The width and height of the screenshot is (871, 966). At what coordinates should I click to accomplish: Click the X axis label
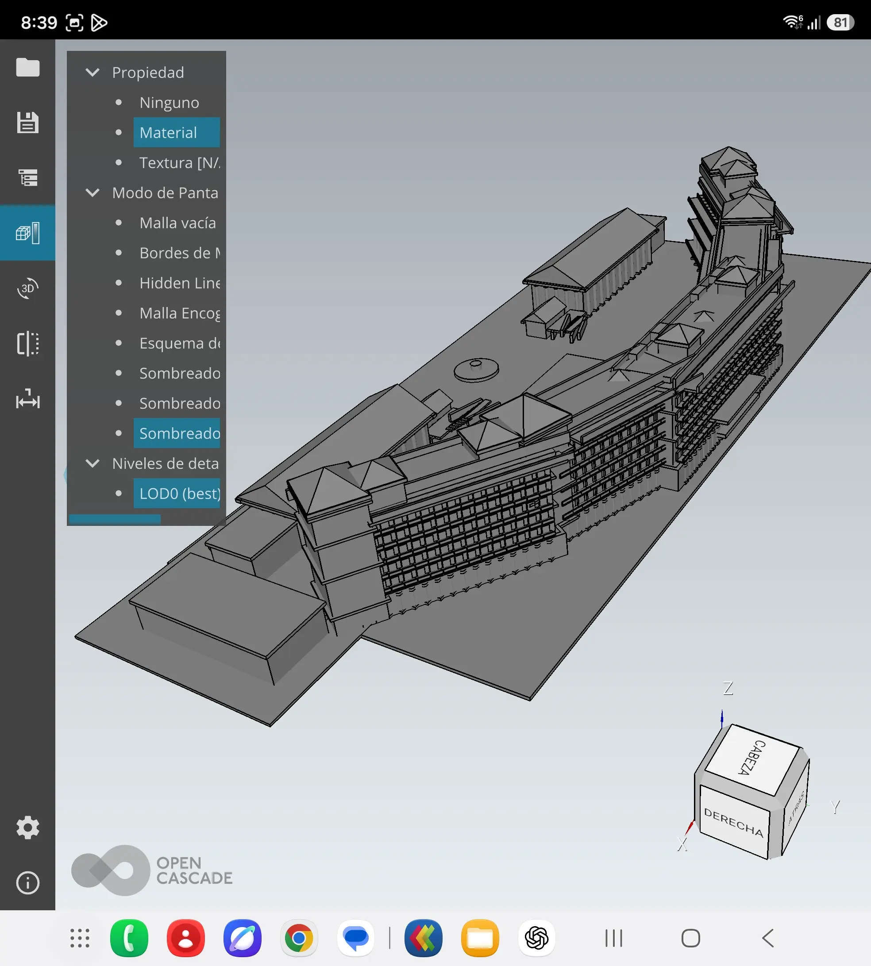click(x=682, y=844)
